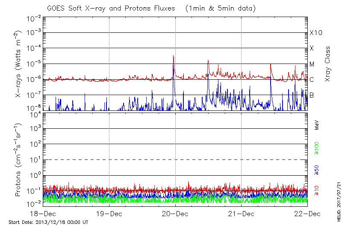Click the 'X-rays (Watts m⁻²)' y-axis label
Screen dimensions: 342x226
click(19, 64)
